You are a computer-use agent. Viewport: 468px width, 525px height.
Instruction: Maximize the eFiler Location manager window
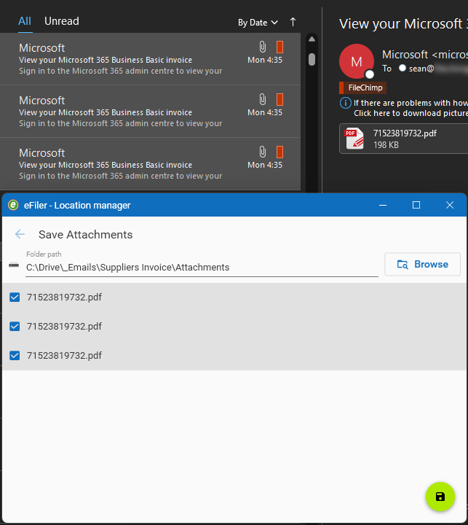(416, 205)
